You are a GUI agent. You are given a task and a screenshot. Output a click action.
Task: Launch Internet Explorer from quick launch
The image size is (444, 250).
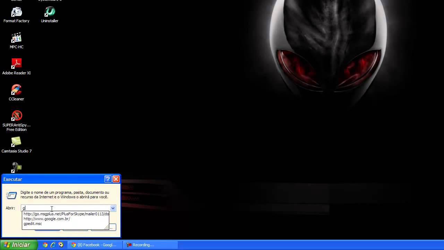coord(53,245)
